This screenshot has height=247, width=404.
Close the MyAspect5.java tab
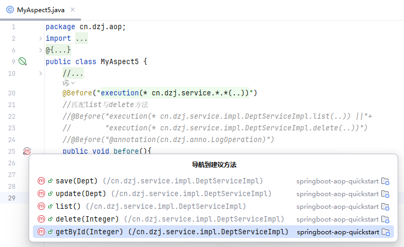pyautogui.click(x=73, y=10)
